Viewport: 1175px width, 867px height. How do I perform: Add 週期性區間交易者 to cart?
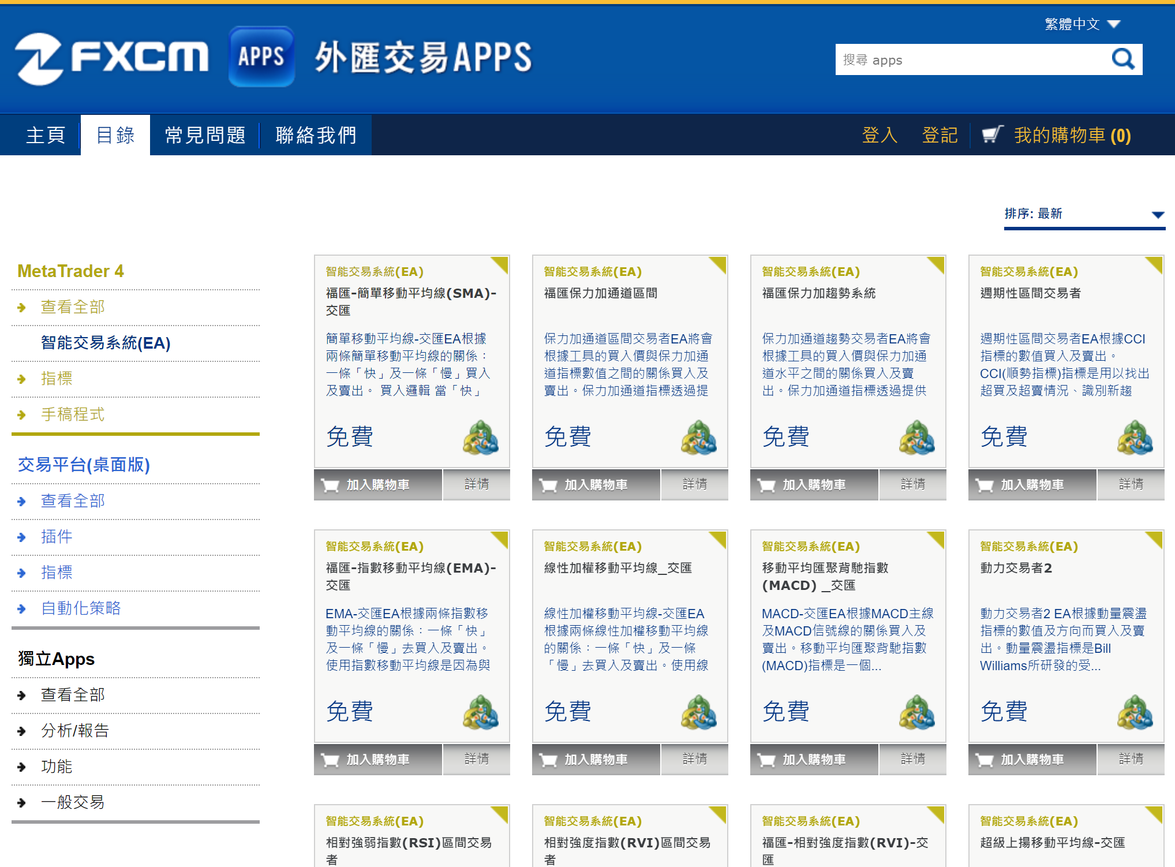(1032, 485)
